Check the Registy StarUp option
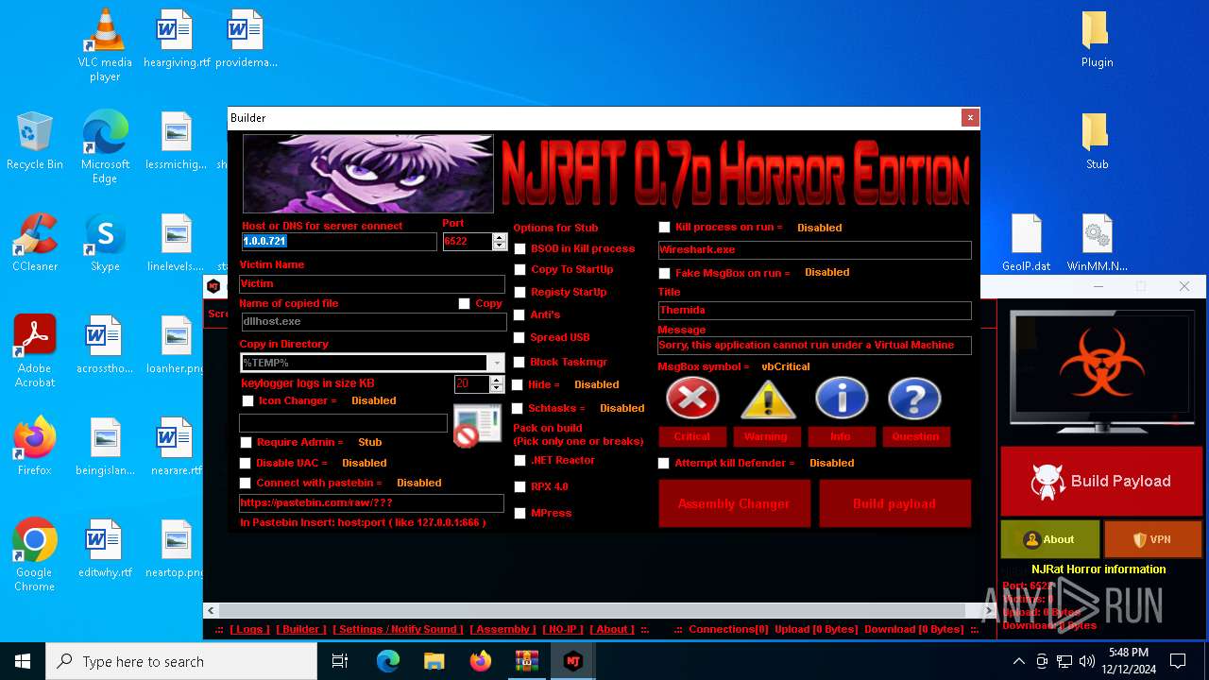1209x680 pixels. point(519,292)
